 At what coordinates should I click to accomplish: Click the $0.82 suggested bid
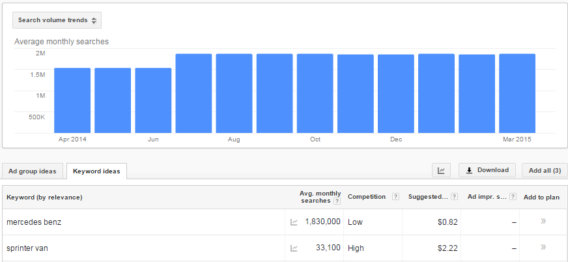(x=447, y=222)
